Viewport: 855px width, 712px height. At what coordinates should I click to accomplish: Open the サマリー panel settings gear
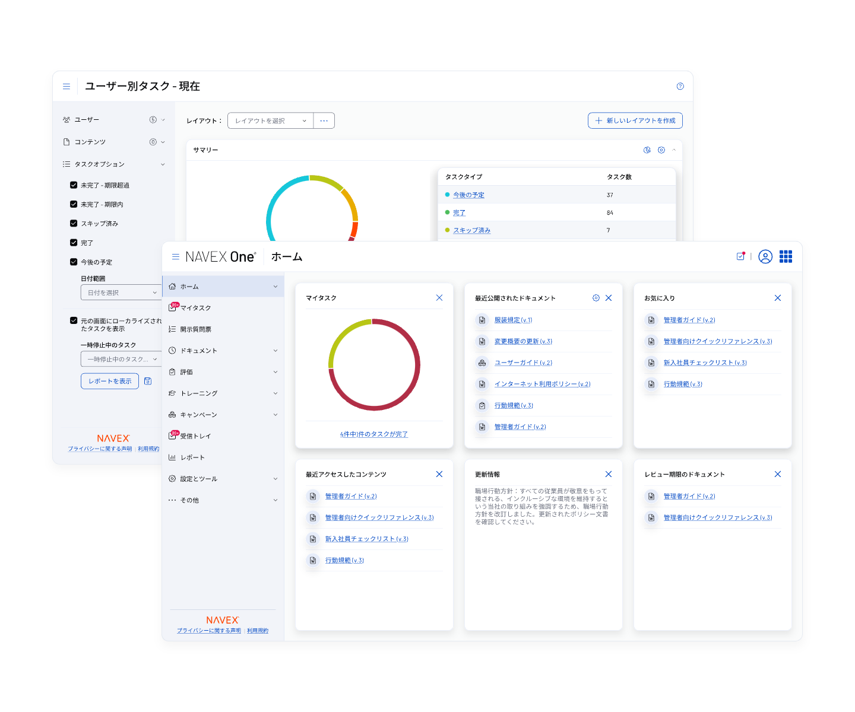tap(661, 150)
